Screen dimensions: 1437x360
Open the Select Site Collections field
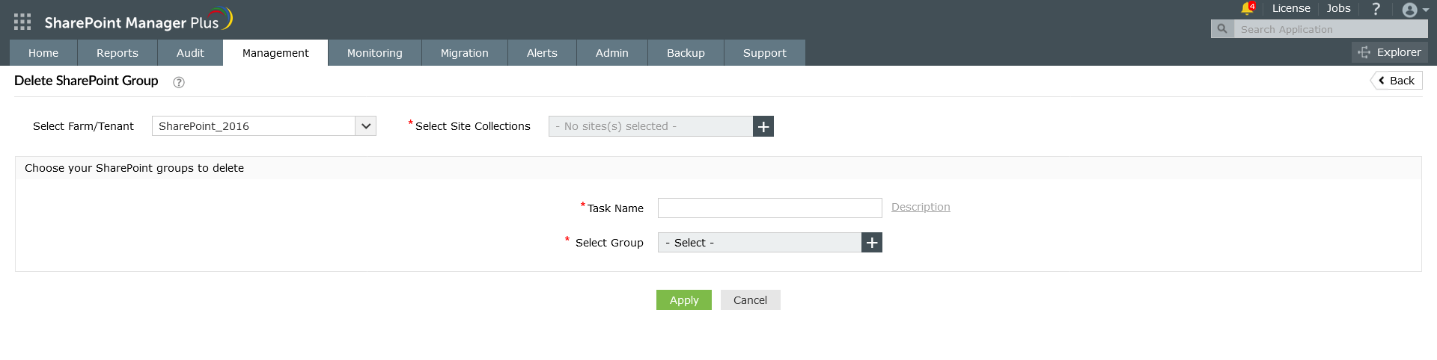coord(650,126)
